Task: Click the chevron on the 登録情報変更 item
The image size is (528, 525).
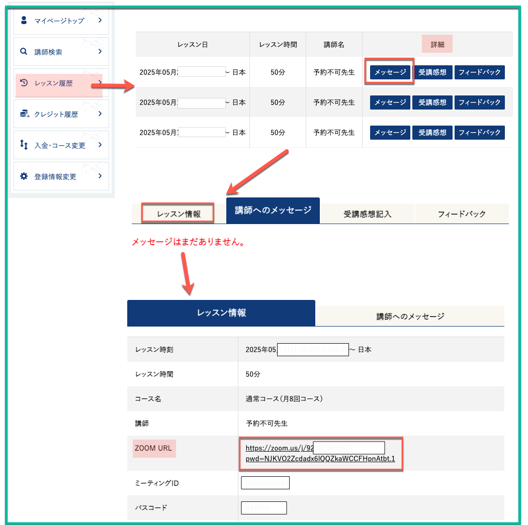Action: point(100,176)
